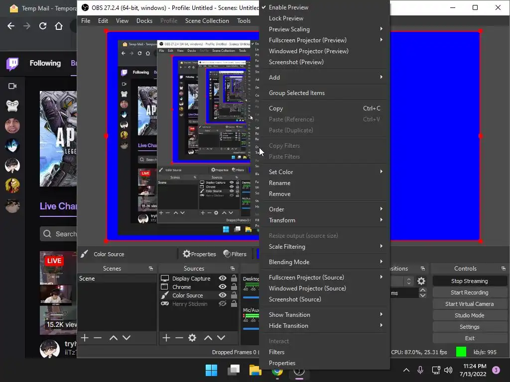
Task: Click the Twitch Search field
Action: pyautogui.click(x=59, y=234)
